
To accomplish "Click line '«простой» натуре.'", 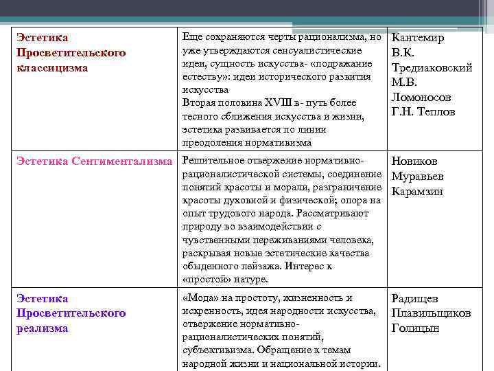I will point(225,280).
